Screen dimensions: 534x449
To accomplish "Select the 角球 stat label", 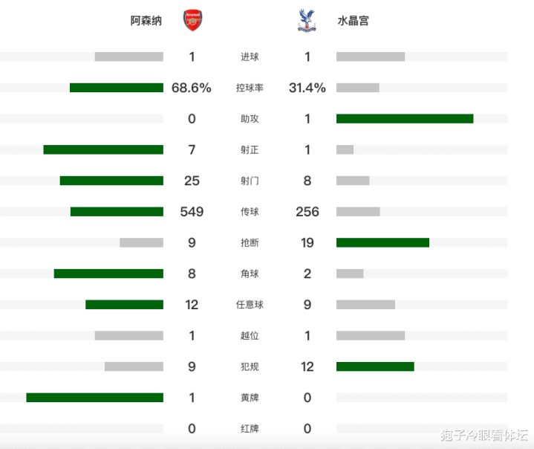I will click(x=250, y=274).
